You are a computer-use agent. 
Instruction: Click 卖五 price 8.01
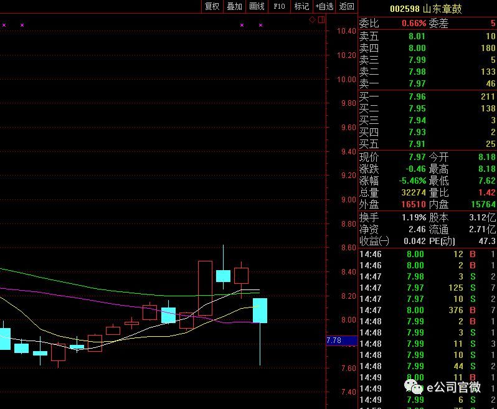[417, 36]
